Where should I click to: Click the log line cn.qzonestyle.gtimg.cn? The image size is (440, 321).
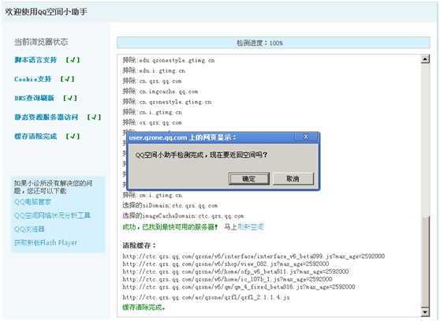coord(167,102)
